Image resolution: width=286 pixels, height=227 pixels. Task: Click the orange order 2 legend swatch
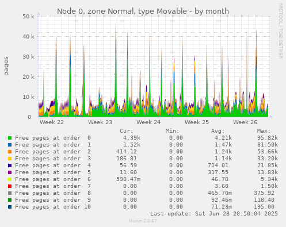(10, 152)
